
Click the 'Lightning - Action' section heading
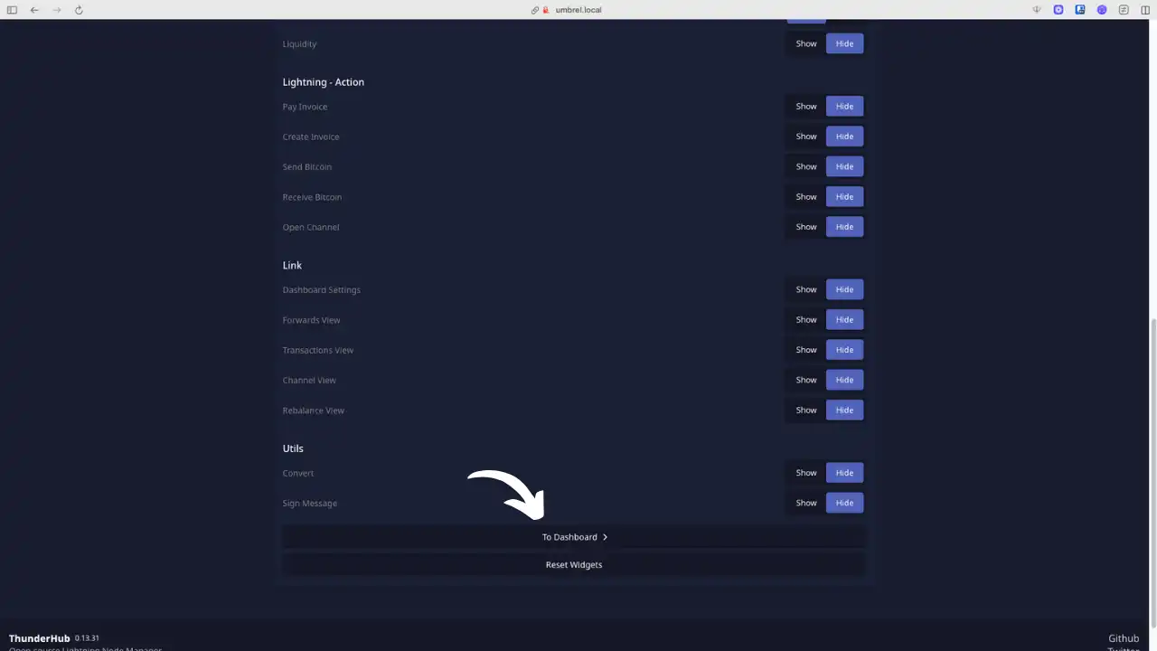tap(324, 82)
